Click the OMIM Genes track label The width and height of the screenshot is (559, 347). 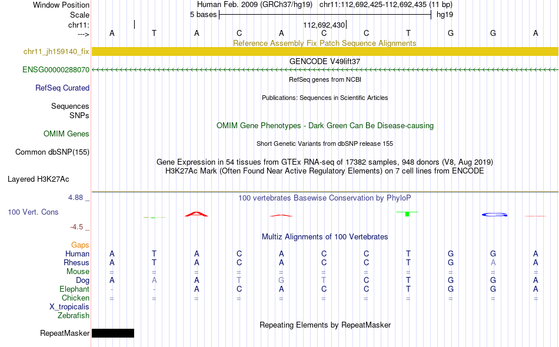click(66, 134)
